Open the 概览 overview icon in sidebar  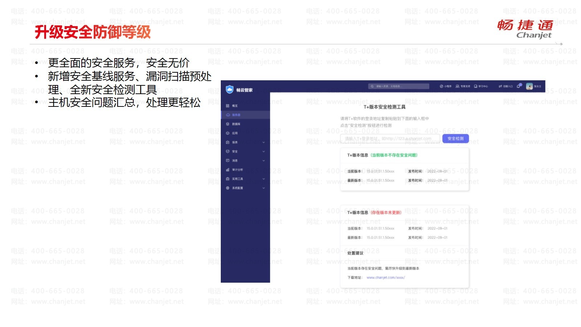click(228, 106)
